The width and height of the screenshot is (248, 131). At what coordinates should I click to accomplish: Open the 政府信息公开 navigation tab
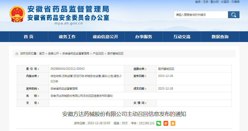coord(106,37)
